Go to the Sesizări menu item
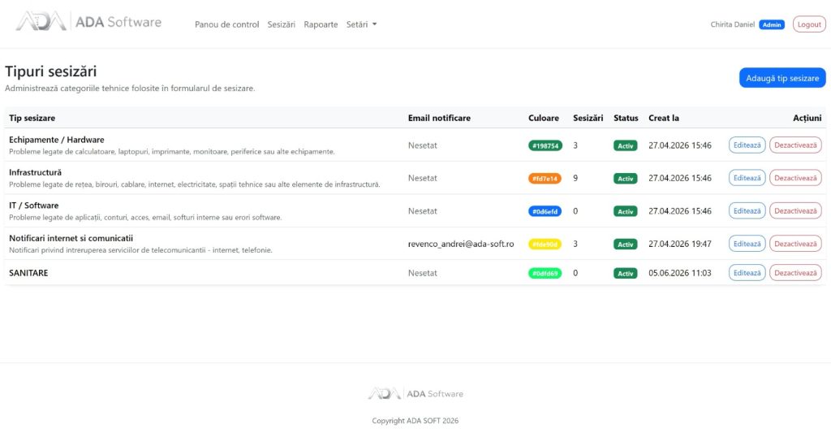The image size is (831, 433). [x=282, y=24]
